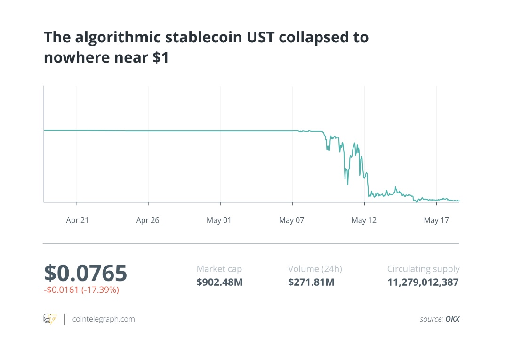Click the May 01 axis label
513x338 pixels.
(x=219, y=220)
